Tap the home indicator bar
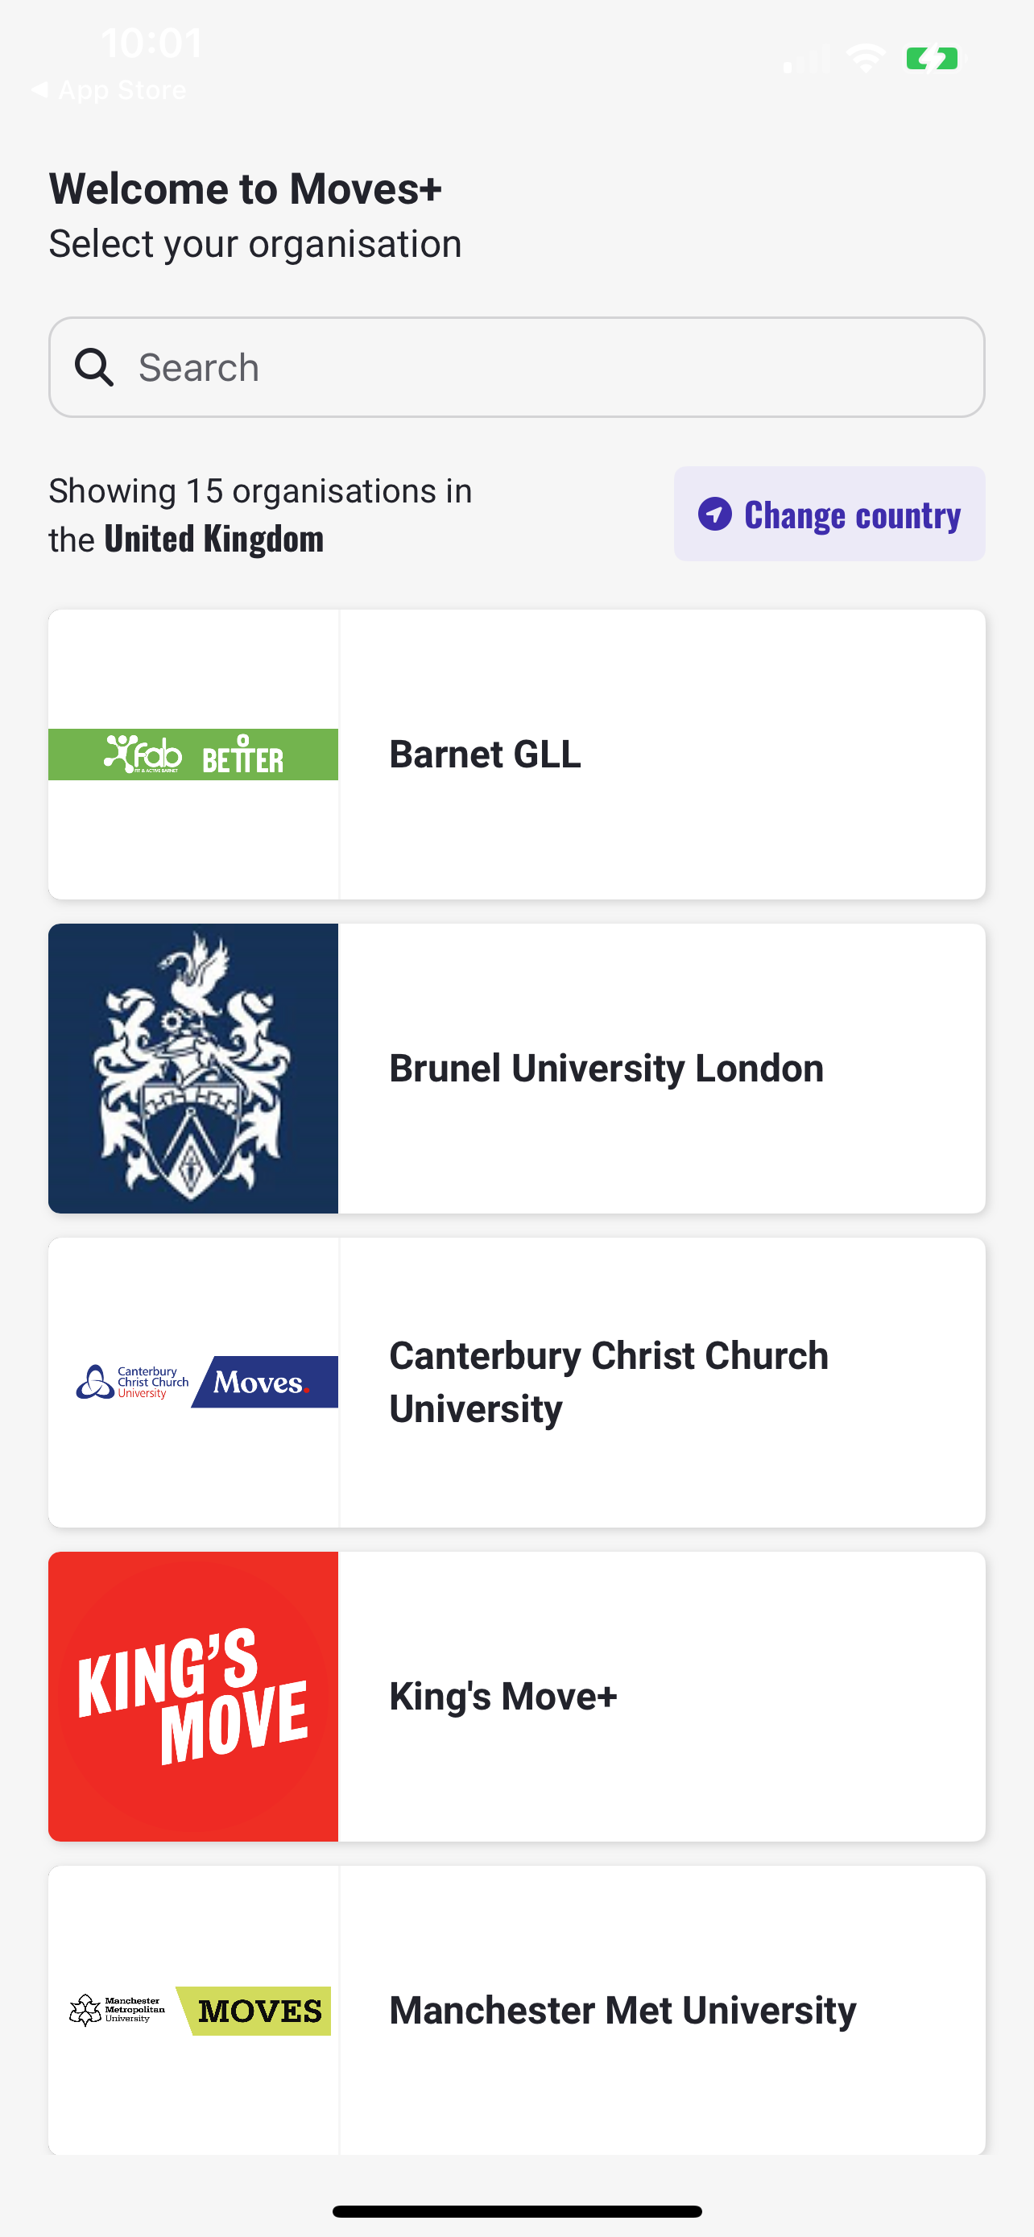The width and height of the screenshot is (1034, 2237). pyautogui.click(x=516, y=2211)
